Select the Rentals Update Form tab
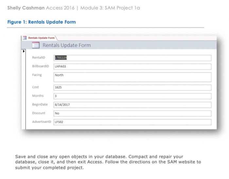The width and height of the screenshot is (229, 179). 40,38
